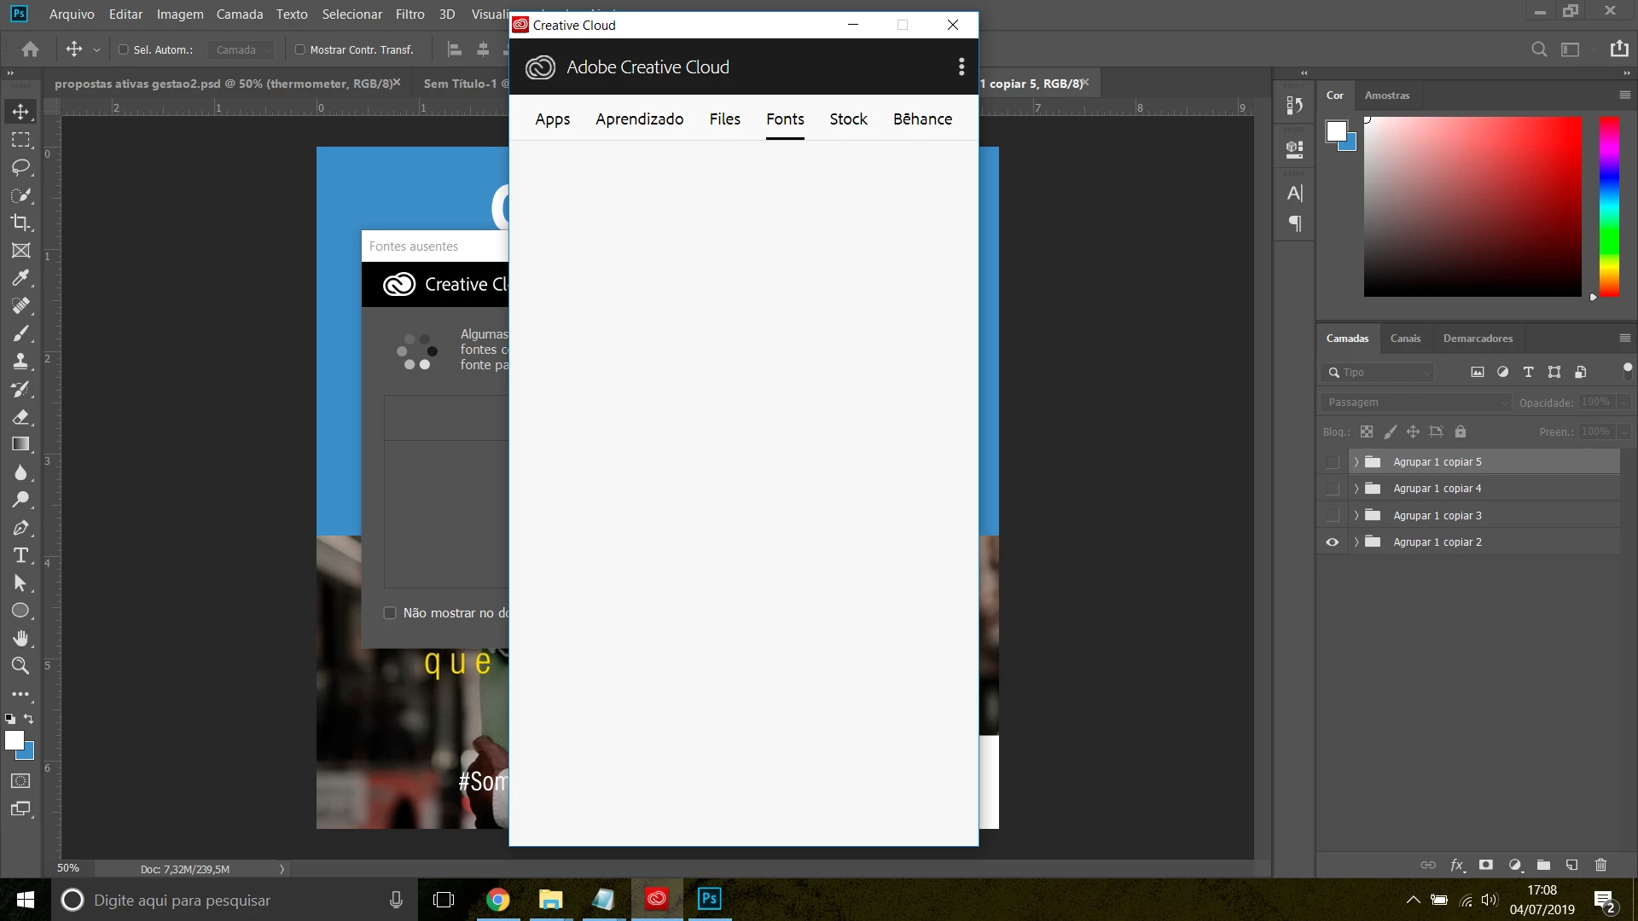The height and width of the screenshot is (921, 1638).
Task: Expand the Agrupar 1 copiar 3 group
Action: click(1356, 516)
